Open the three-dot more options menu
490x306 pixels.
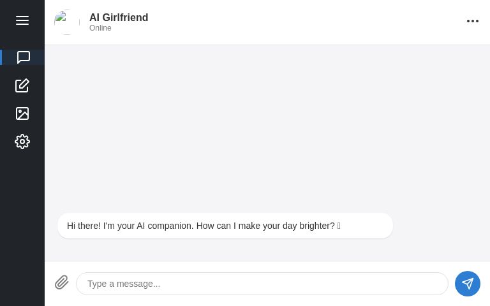[473, 21]
